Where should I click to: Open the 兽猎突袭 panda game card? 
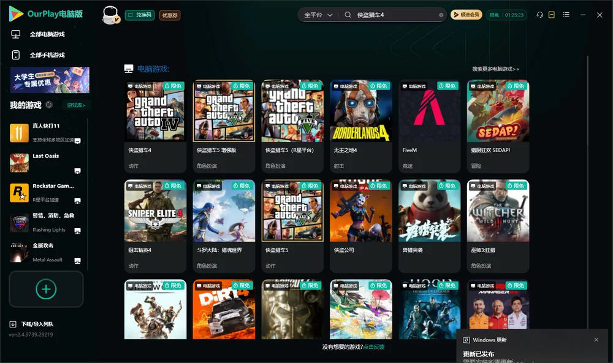429,226
